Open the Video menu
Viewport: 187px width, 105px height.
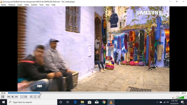tap(27, 5)
